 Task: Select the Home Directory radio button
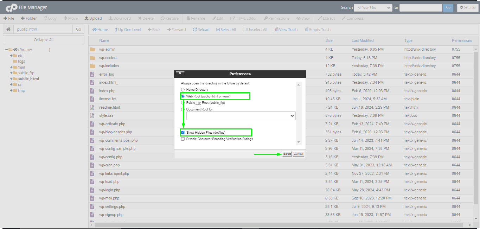click(183, 90)
